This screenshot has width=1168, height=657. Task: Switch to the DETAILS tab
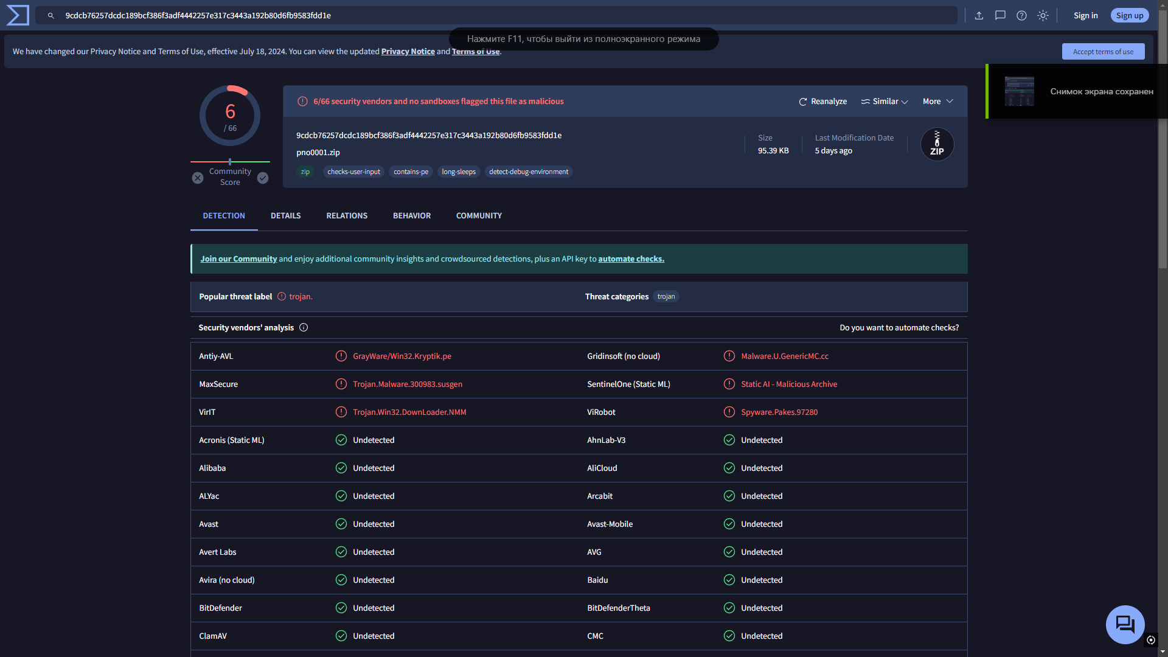click(285, 216)
